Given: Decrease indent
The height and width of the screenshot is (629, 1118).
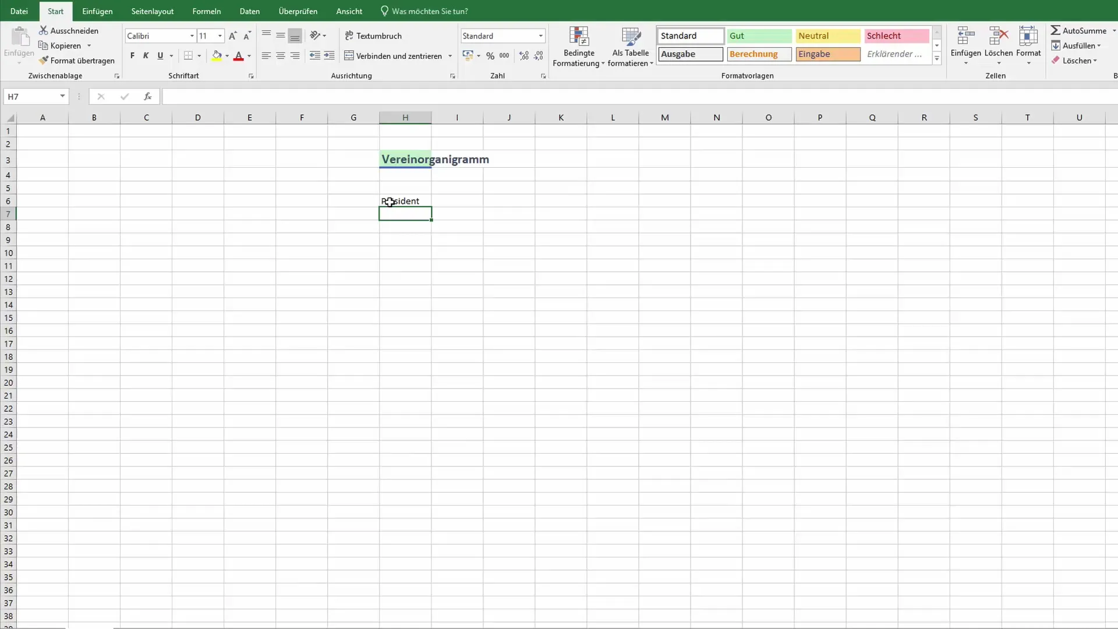Looking at the screenshot, I should point(315,55).
